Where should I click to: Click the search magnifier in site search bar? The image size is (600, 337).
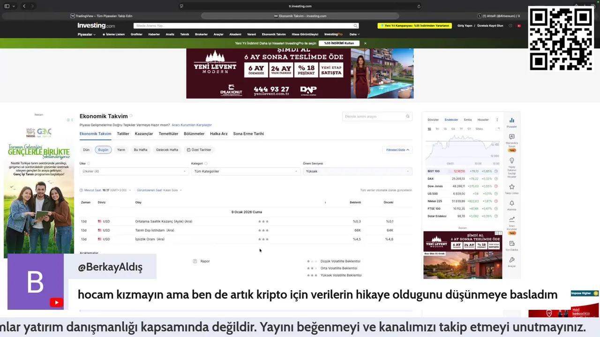pos(355,26)
